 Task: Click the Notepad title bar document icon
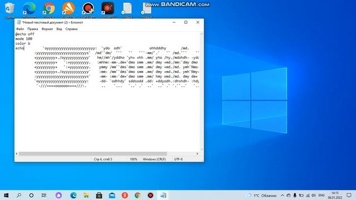(19, 22)
